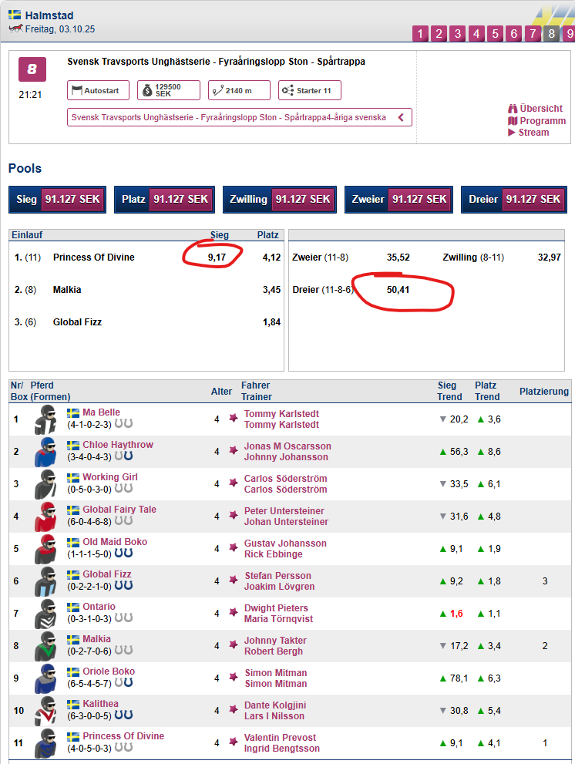The width and height of the screenshot is (575, 764).
Task: Click the Programm map icon
Action: tap(513, 121)
